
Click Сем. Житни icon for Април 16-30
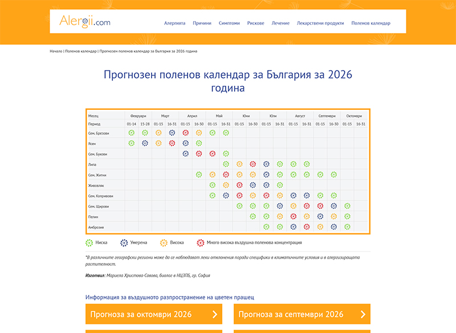199,175
